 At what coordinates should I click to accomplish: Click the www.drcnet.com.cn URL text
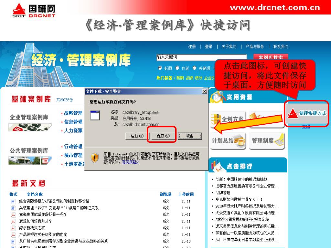click(275, 8)
